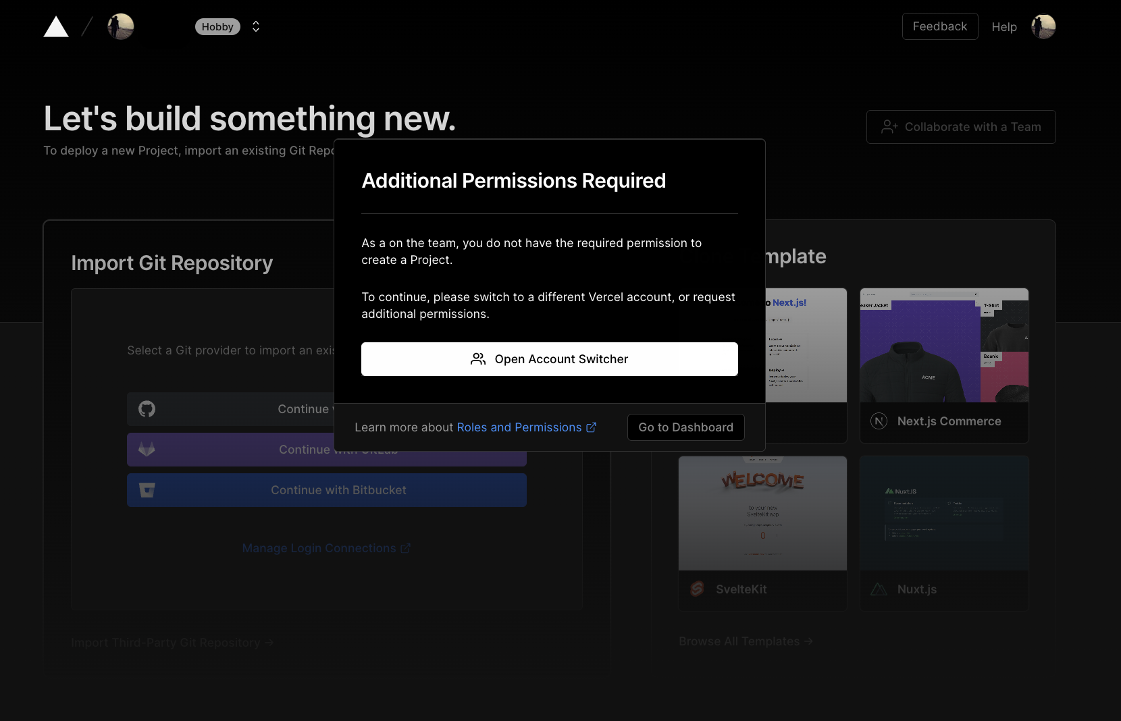Screen dimensions: 1121x721
Task: Open the Help menu
Action: 1004,27
